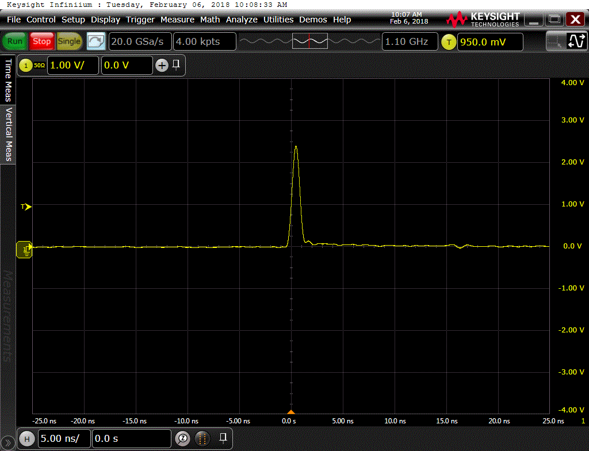The image size is (589, 451).
Task: Close the Infiniium application window
Action: click(575, 20)
